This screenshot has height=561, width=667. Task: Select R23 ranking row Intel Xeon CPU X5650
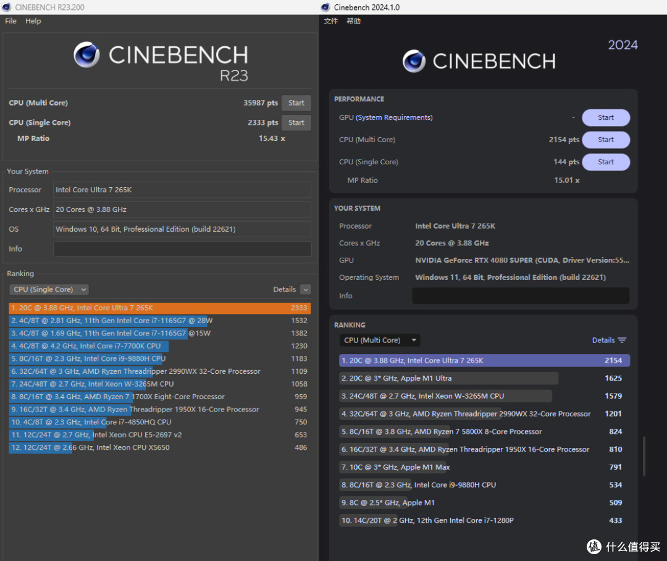point(159,447)
